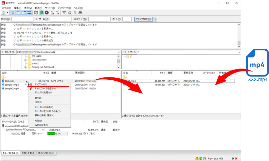
Task: Open the ヘルプ(H) menu
Action: click(x=78, y=8)
